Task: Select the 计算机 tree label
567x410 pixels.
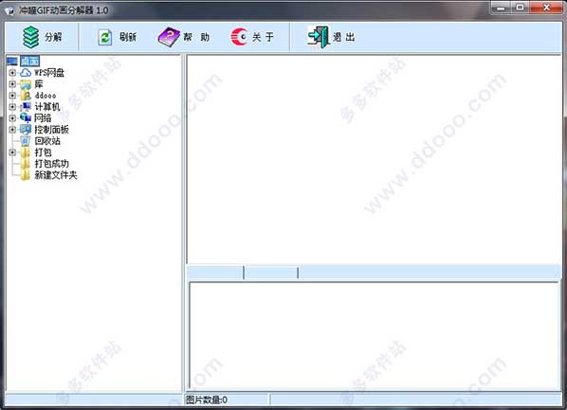Action: pos(47,107)
